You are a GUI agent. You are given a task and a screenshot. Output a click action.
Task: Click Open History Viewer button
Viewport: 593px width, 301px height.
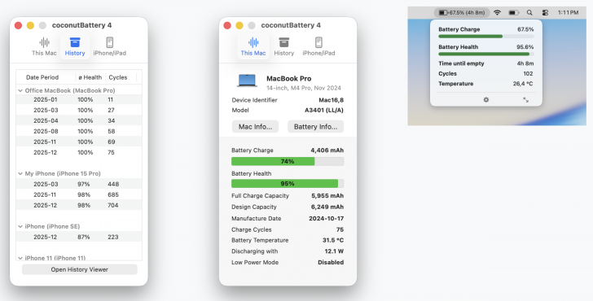(x=80, y=269)
